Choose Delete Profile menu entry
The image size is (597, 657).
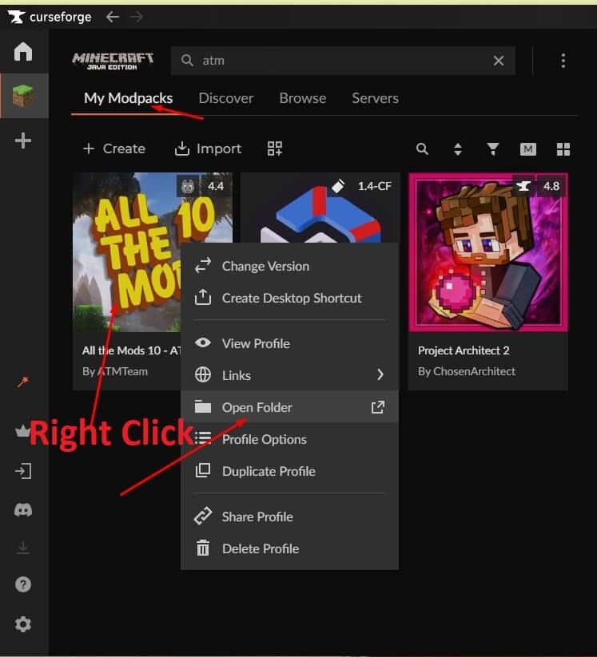pos(289,548)
